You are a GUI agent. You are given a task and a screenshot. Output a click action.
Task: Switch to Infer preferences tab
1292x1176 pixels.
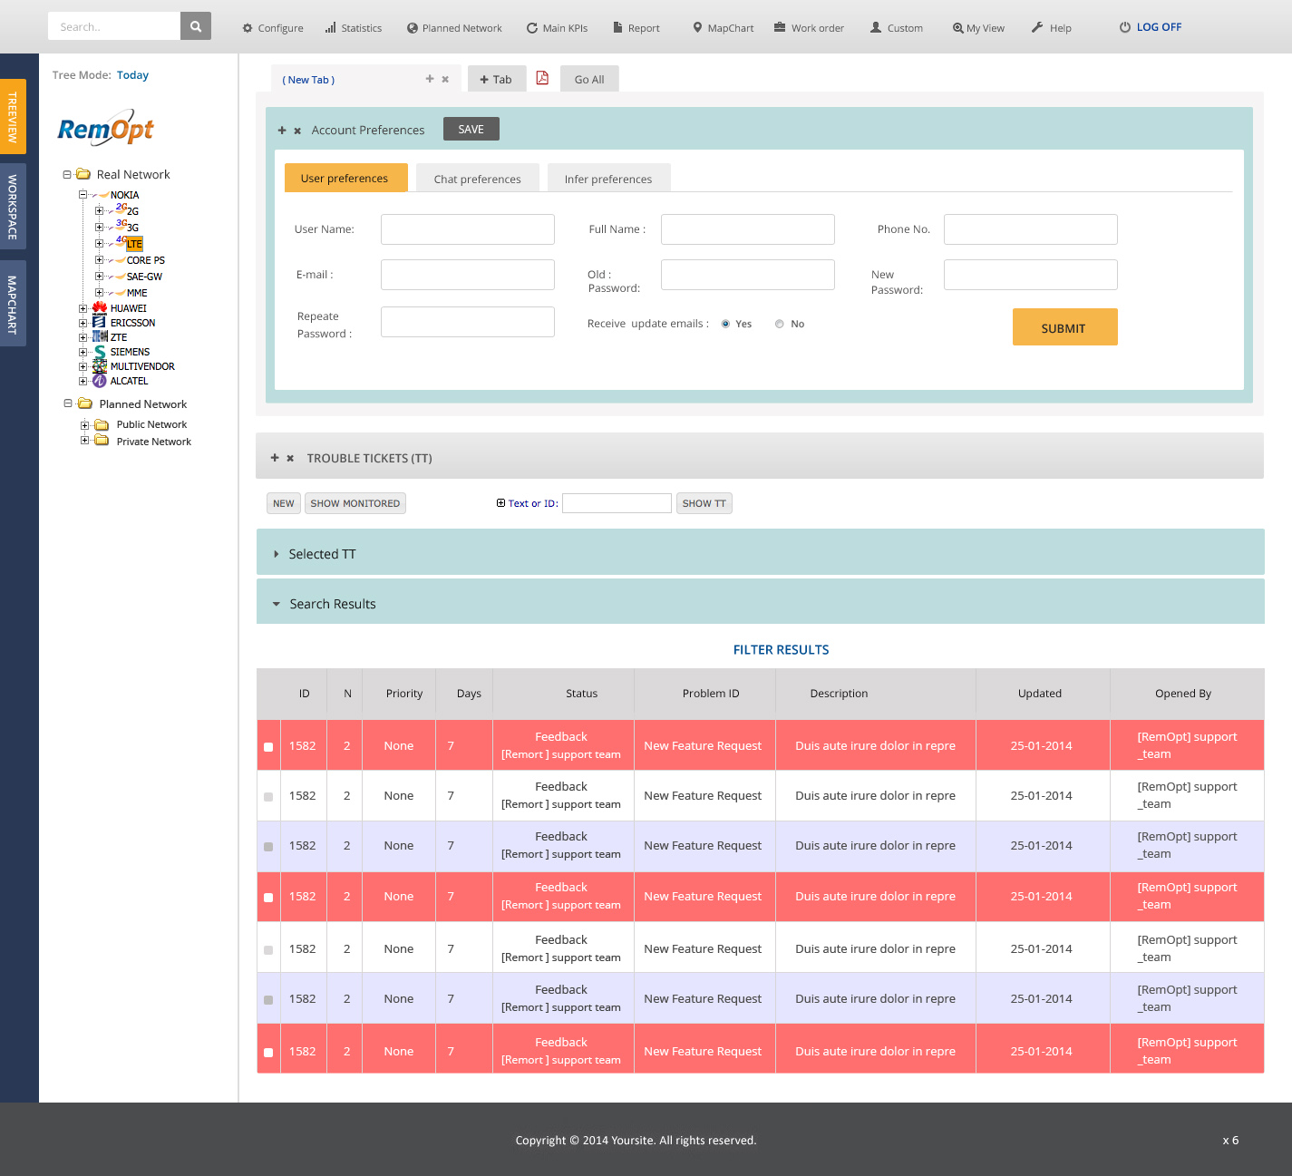click(x=608, y=179)
